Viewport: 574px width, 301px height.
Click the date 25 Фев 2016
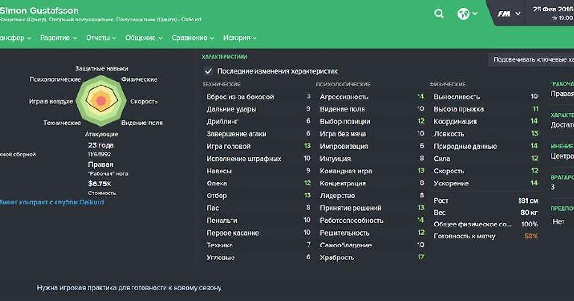pos(553,9)
